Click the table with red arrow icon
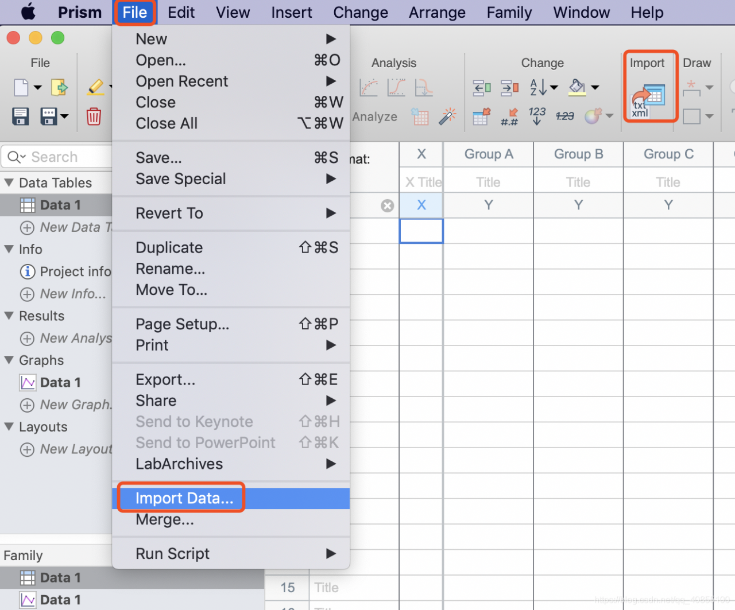 [x=481, y=116]
